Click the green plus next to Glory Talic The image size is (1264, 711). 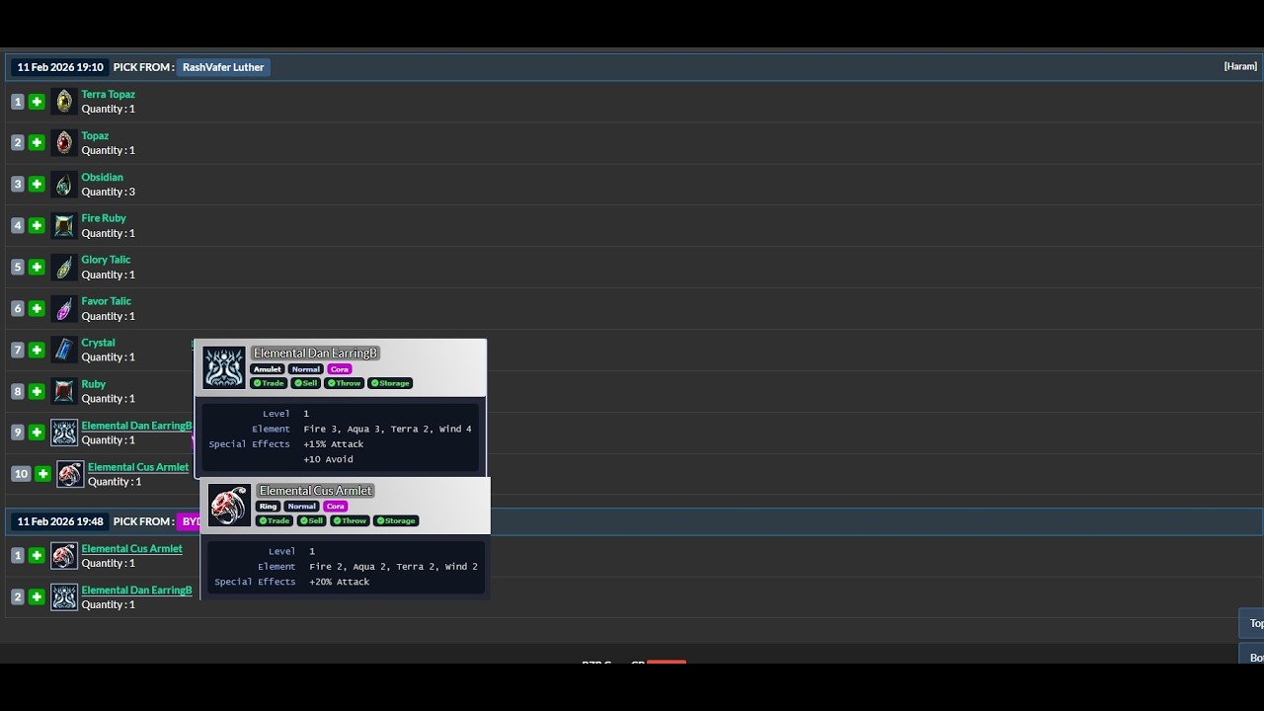37,268
